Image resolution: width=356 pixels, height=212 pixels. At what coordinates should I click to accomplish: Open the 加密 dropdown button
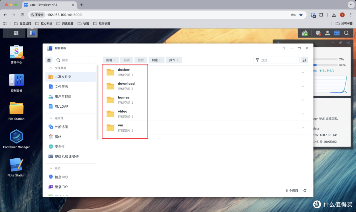(156, 60)
